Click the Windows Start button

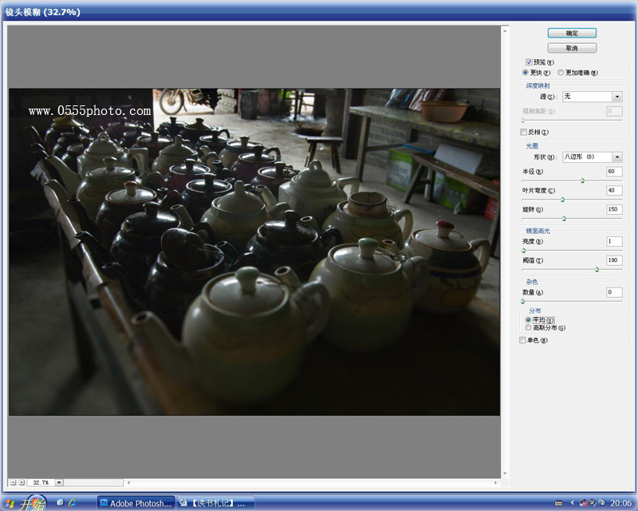(x=24, y=503)
